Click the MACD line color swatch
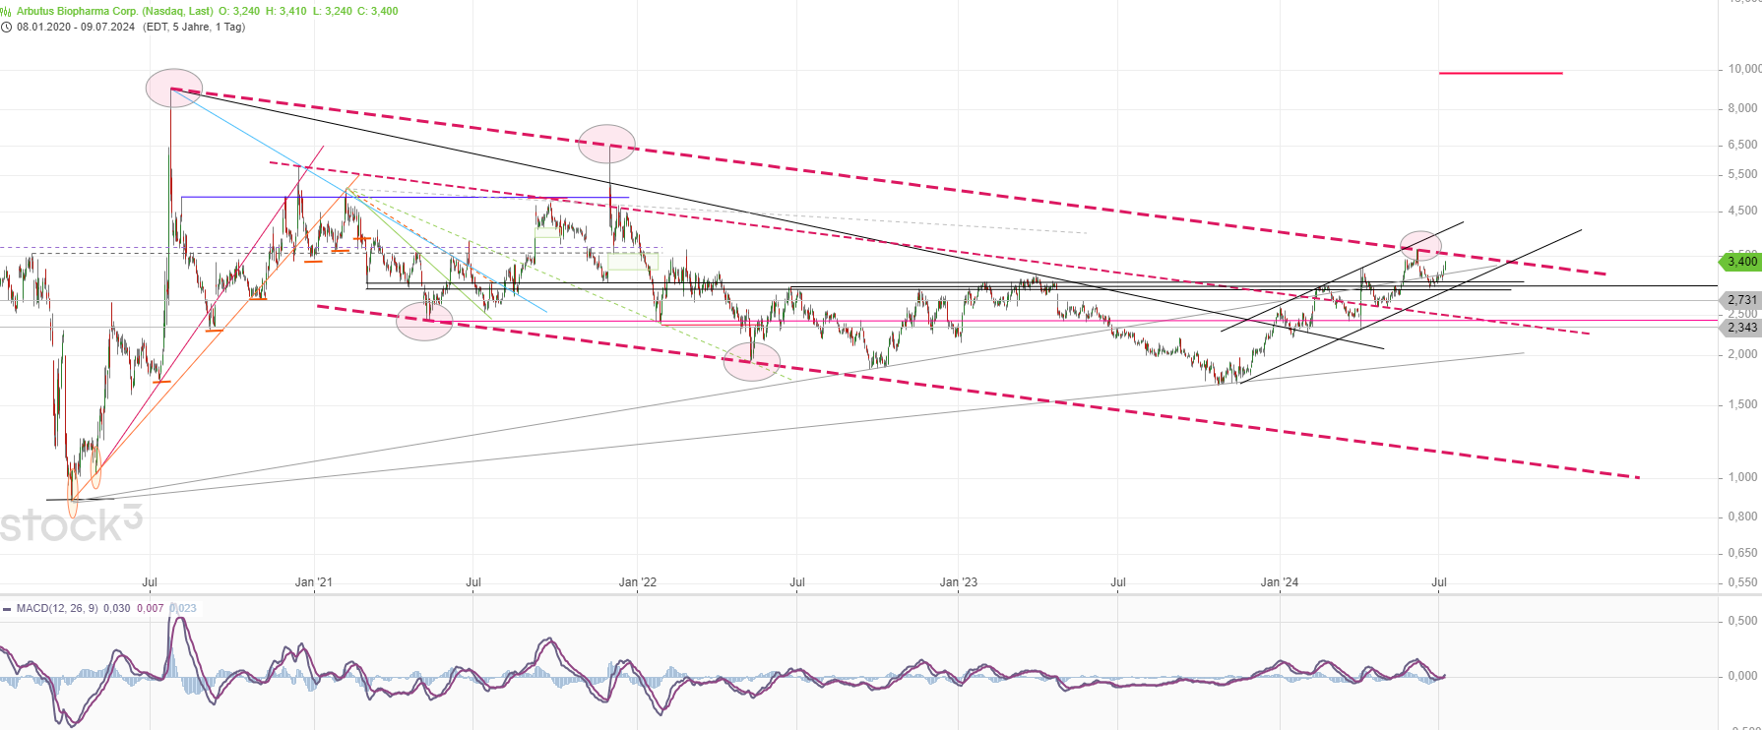This screenshot has width=1762, height=730. pyautogui.click(x=7, y=609)
